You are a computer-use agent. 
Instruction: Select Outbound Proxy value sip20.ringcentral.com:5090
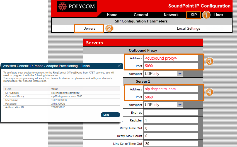pos(67,97)
